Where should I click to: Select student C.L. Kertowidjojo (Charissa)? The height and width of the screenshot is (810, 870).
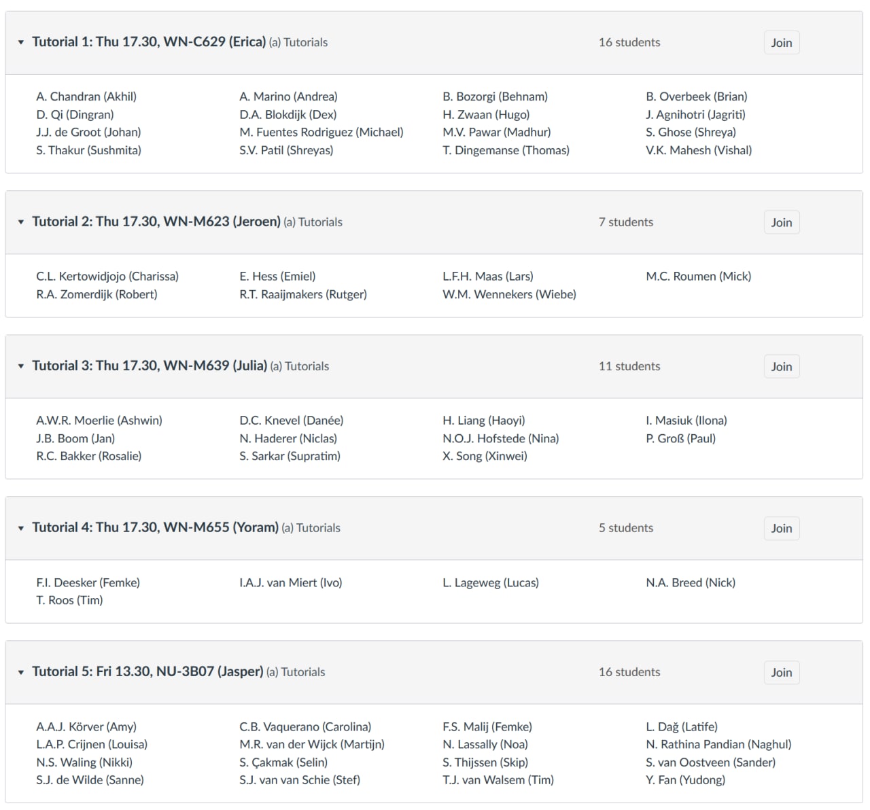pyautogui.click(x=107, y=277)
